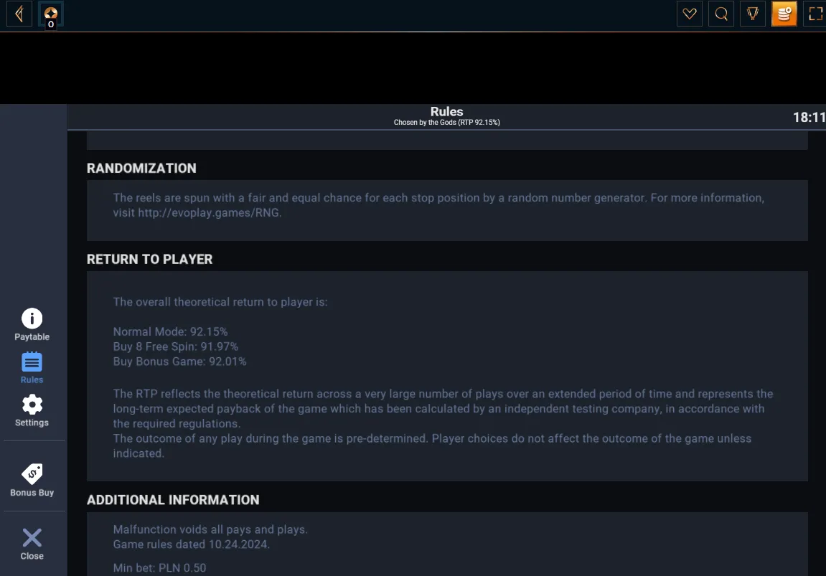Image resolution: width=826 pixels, height=576 pixels.
Task: Add game to favorites with heart icon
Action: click(x=690, y=14)
